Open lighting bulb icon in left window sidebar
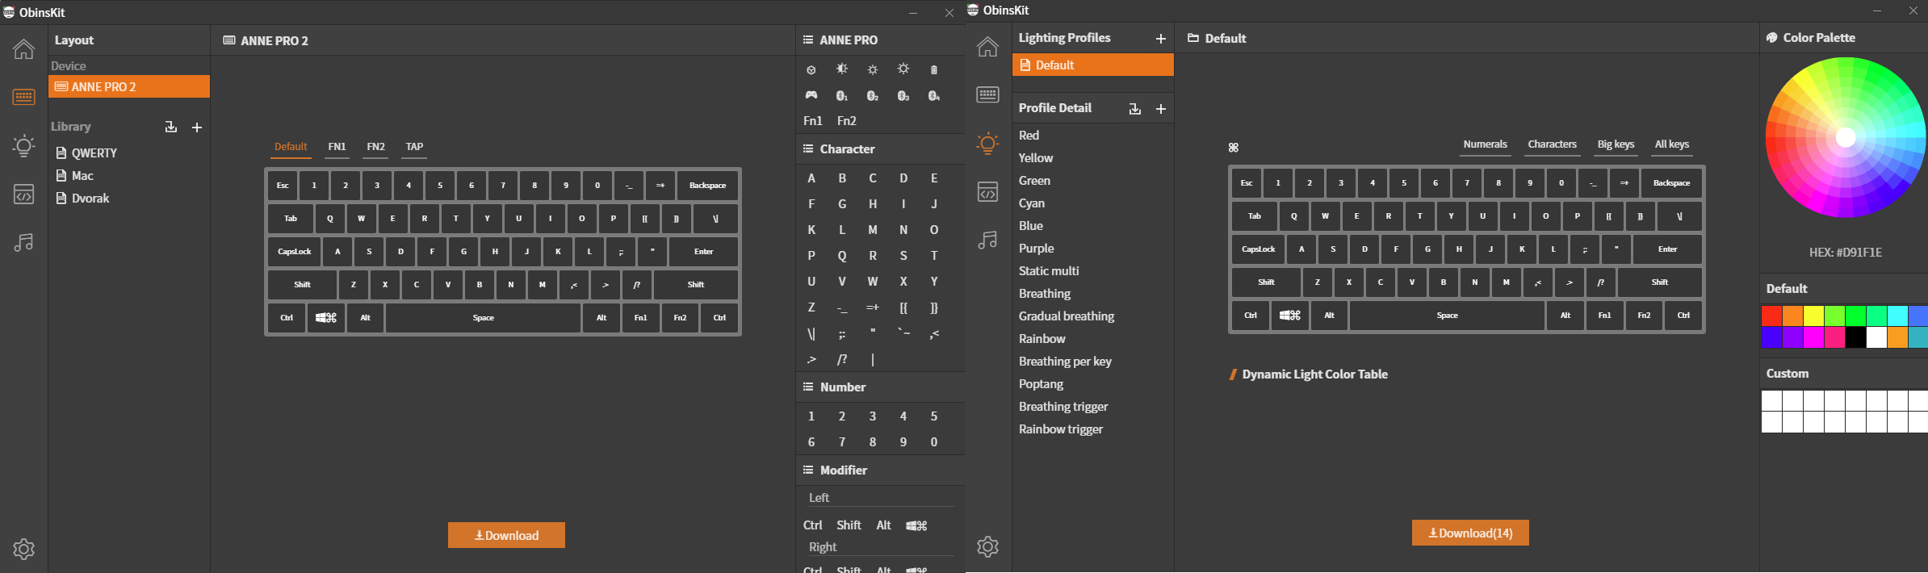The image size is (1928, 573). [23, 145]
